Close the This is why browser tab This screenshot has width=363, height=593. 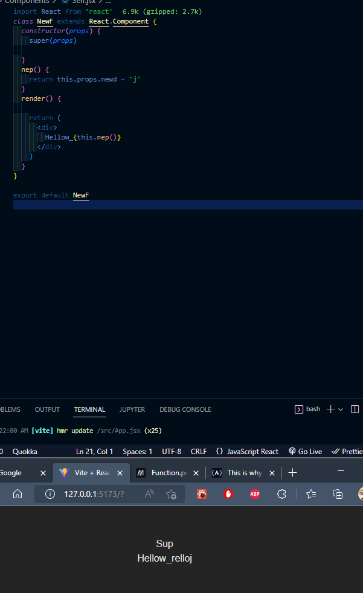pyautogui.click(x=272, y=473)
